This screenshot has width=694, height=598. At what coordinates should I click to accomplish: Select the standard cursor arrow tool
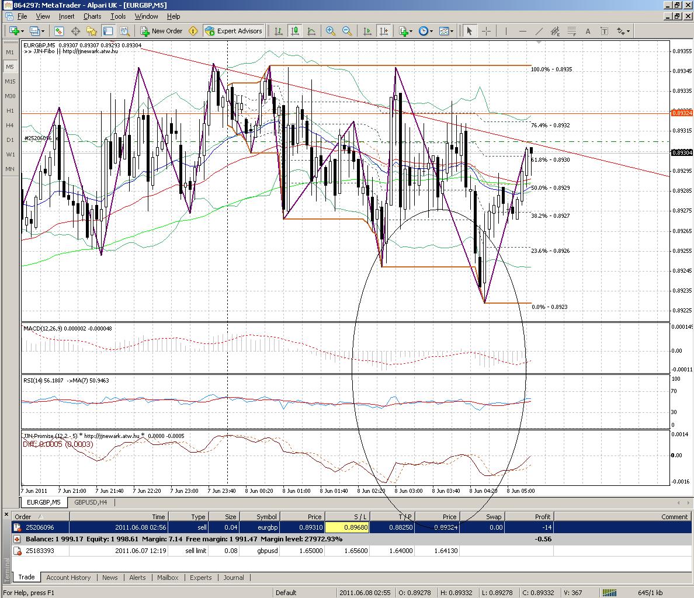[x=469, y=31]
